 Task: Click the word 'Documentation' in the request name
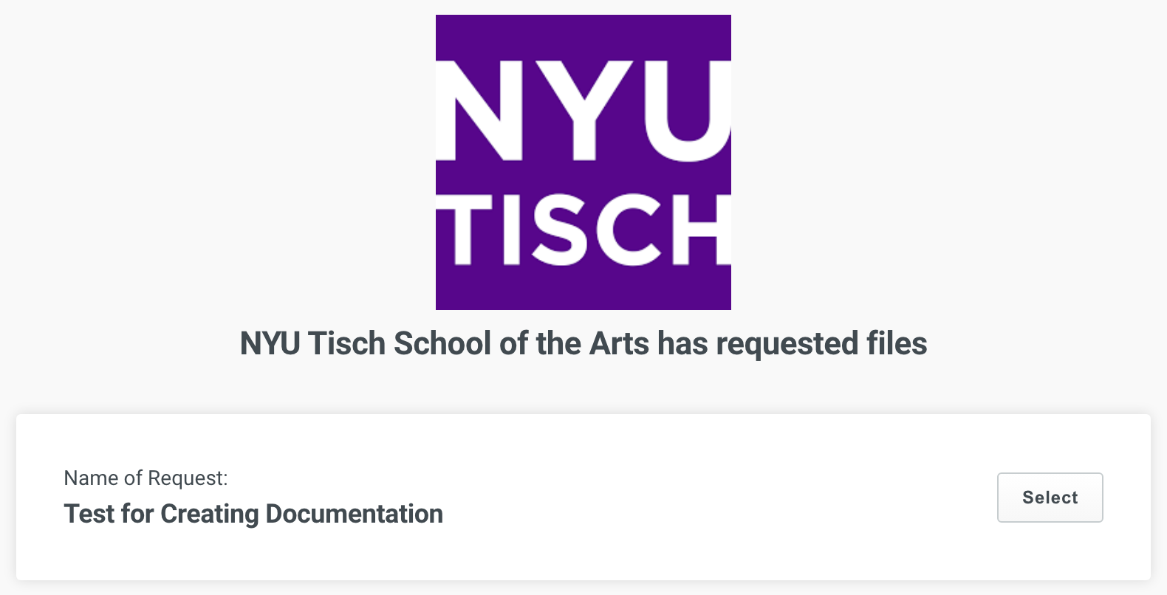click(354, 514)
